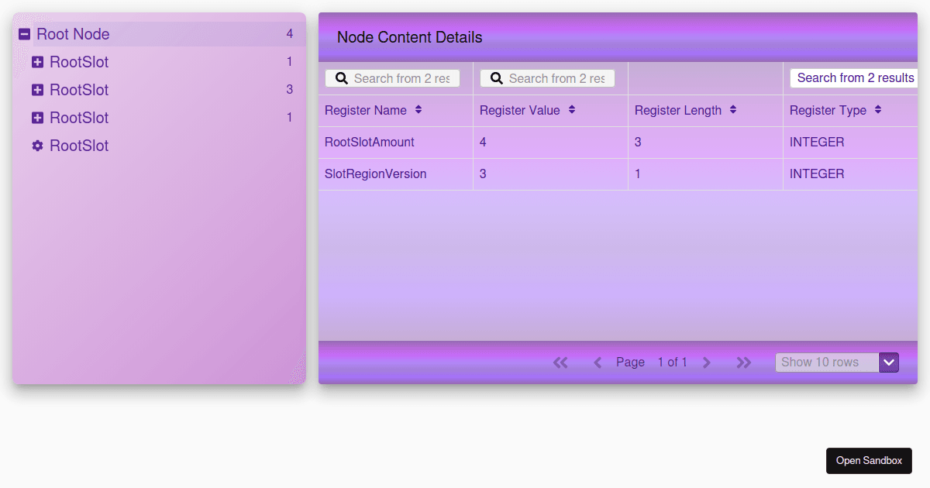Go to previous page arrow
The image size is (930, 488).
point(598,363)
